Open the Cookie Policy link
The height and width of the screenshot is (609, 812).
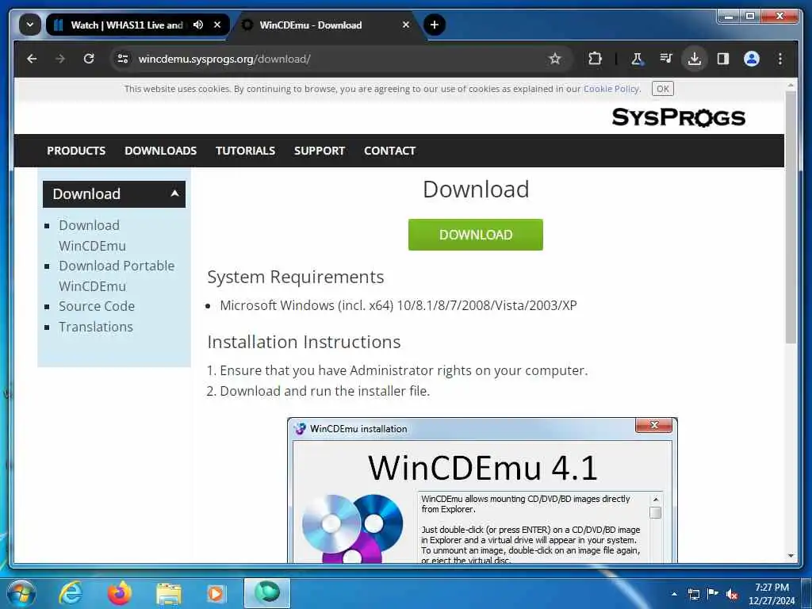point(611,89)
